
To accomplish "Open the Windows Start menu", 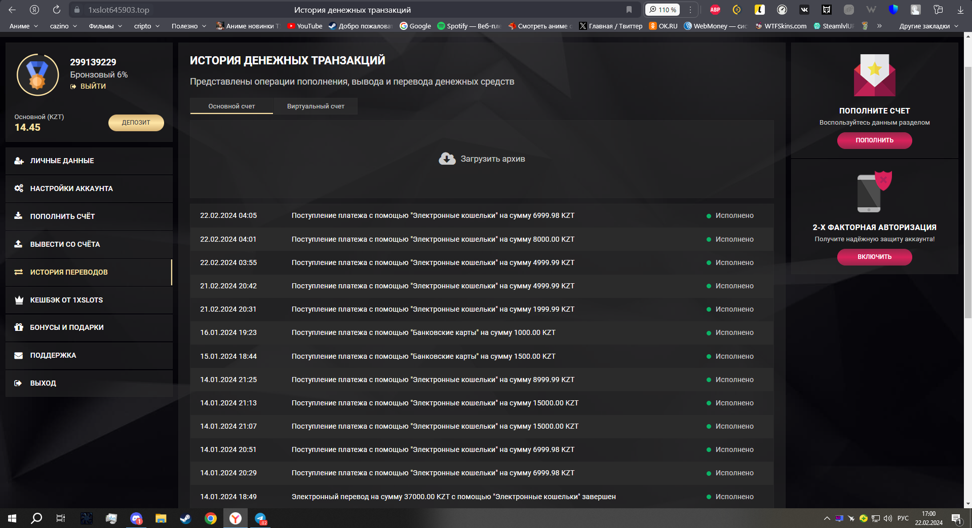I will point(12,518).
